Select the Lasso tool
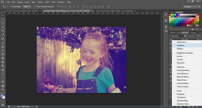 click(x=3, y=23)
